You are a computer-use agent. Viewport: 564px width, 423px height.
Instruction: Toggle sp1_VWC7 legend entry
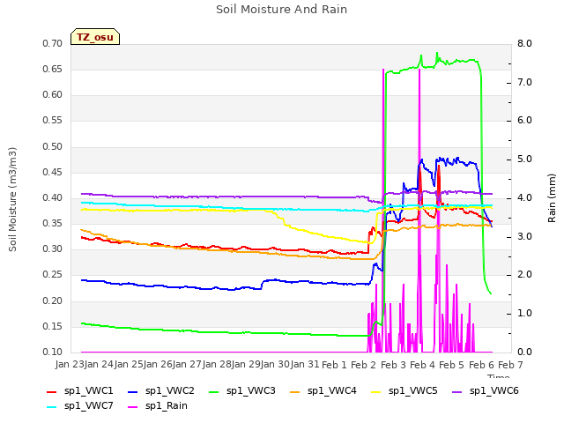tap(80, 406)
